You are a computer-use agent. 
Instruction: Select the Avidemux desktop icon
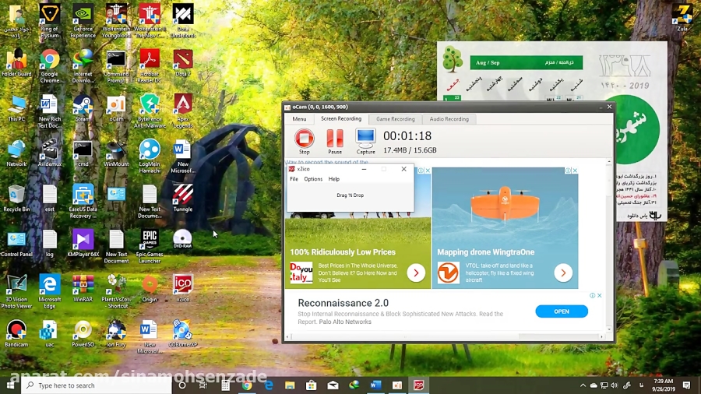[x=49, y=153]
